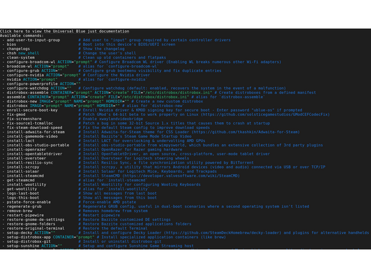Select the setup-distrobox-app command
This screenshot has height=278, width=371.
coord(29,237)
